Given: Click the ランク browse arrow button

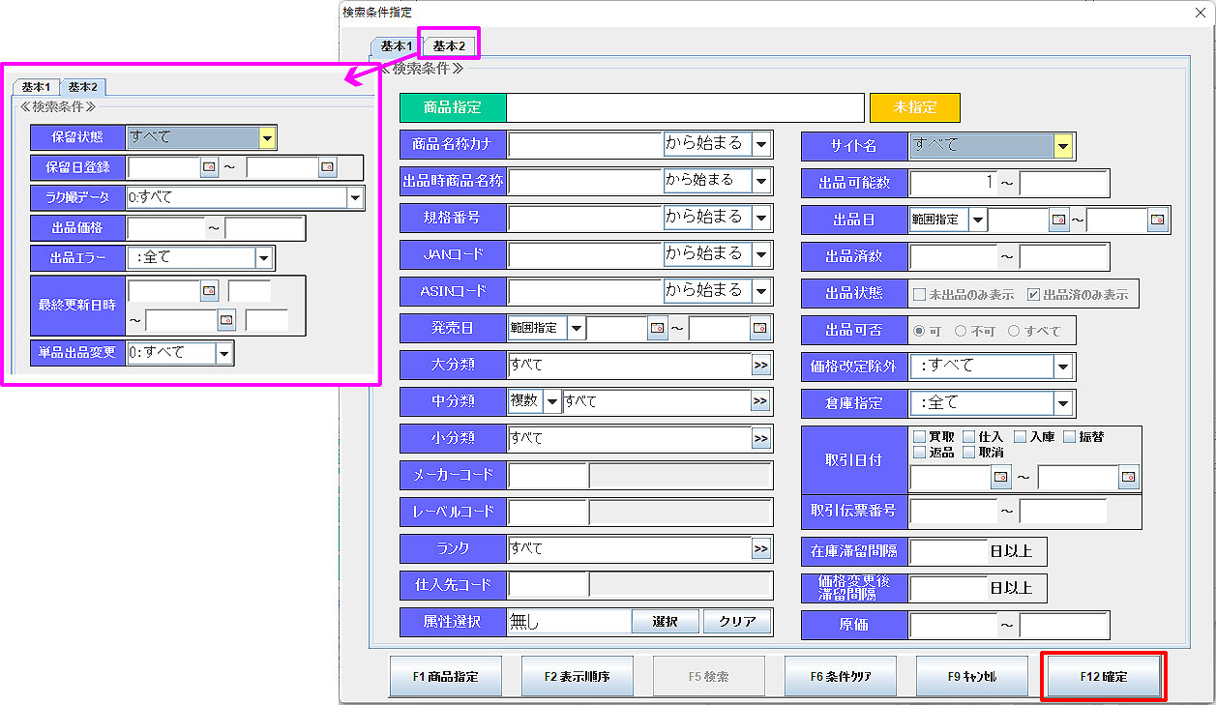Looking at the screenshot, I should tap(761, 549).
